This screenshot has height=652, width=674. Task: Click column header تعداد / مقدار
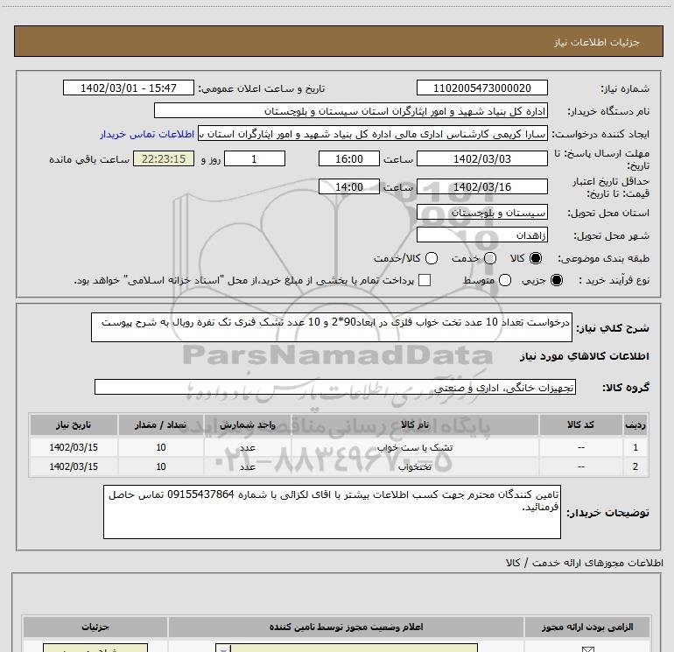pyautogui.click(x=161, y=425)
